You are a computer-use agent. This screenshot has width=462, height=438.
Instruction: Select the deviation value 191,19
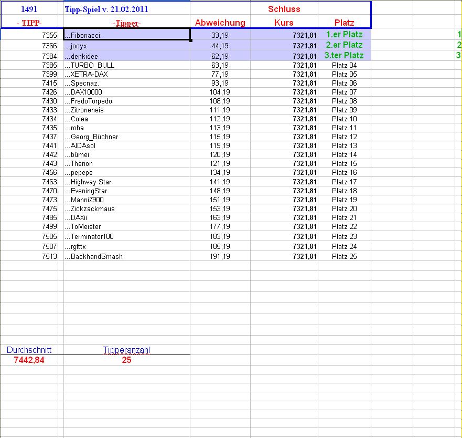[x=220, y=256]
